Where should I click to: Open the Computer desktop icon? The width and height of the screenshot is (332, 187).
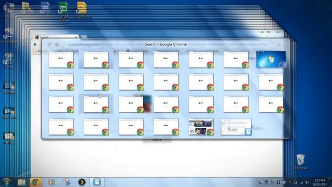pyautogui.click(x=8, y=9)
